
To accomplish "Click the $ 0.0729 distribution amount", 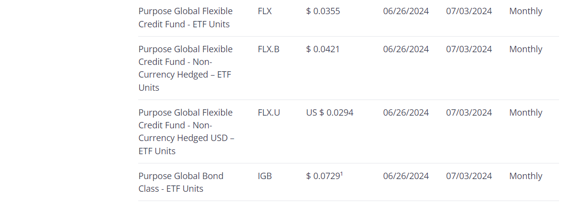I will [x=323, y=176].
